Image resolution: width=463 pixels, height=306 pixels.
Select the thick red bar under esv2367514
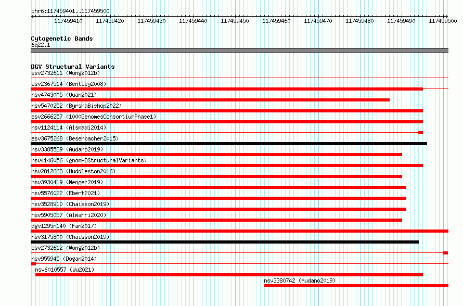227,89
